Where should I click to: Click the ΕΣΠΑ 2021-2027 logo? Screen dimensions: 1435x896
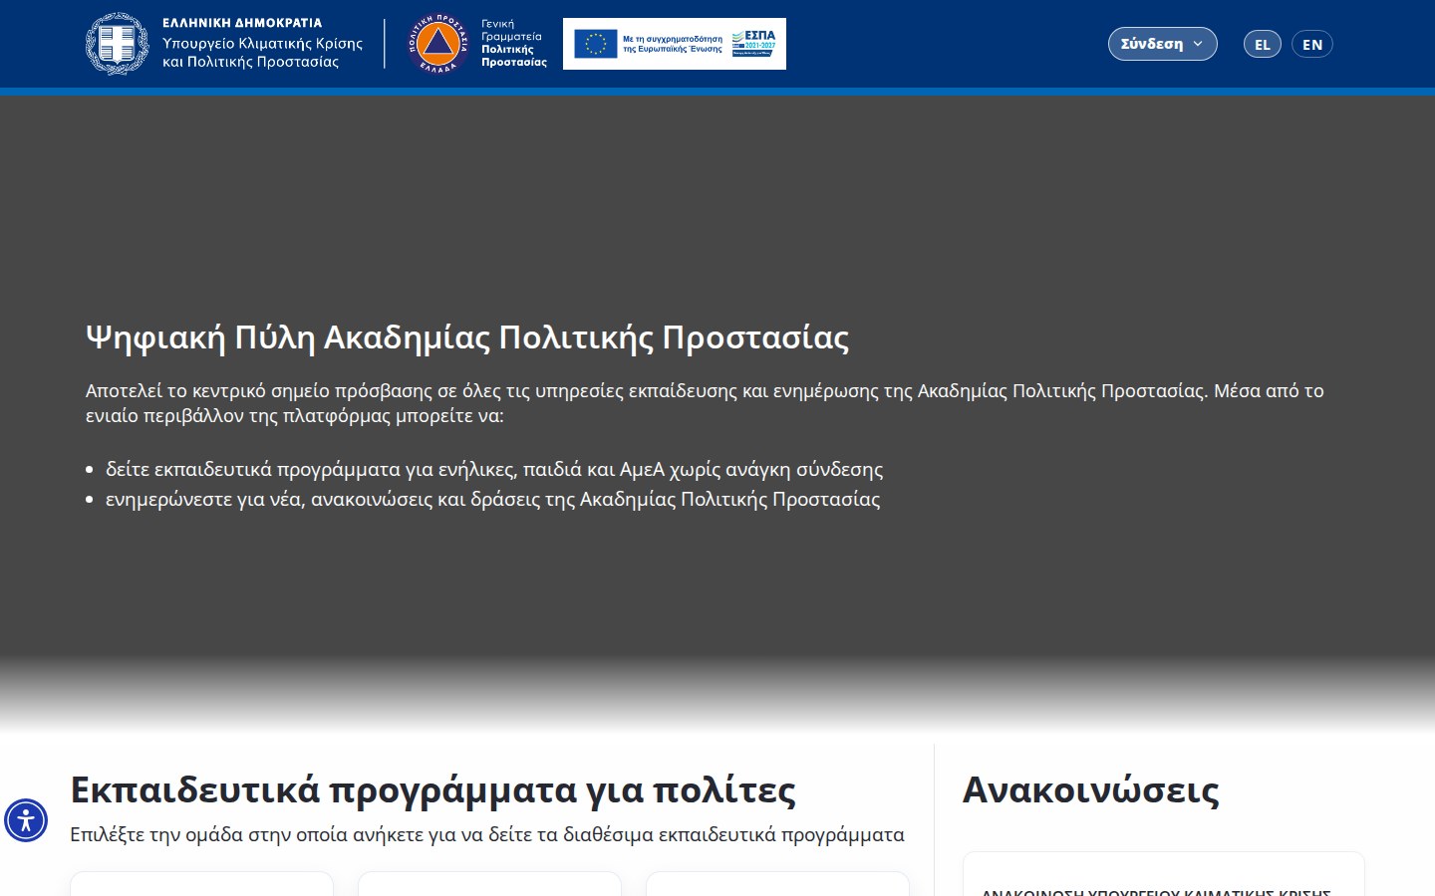753,44
